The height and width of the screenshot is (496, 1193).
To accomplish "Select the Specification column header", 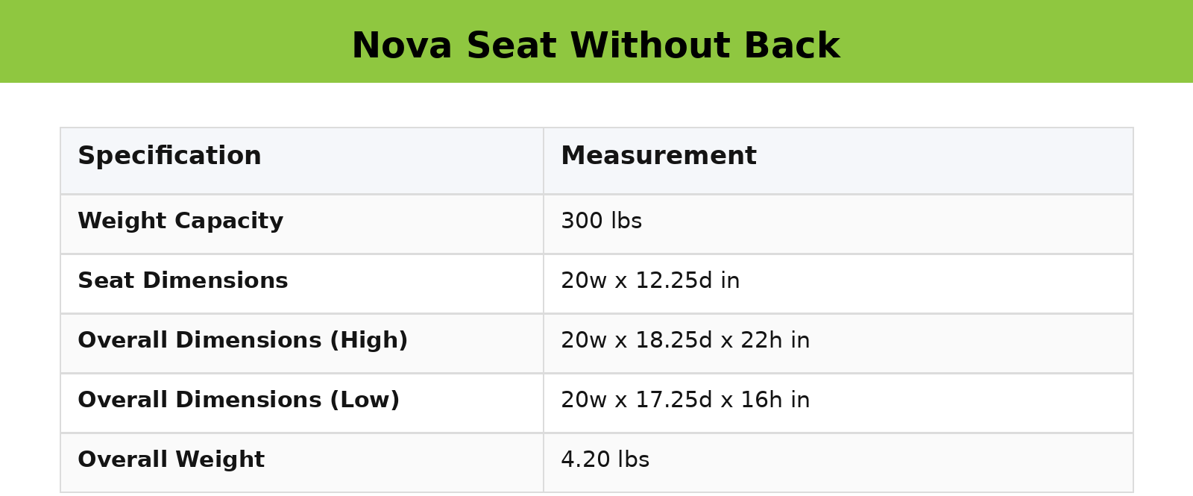I will pos(169,157).
